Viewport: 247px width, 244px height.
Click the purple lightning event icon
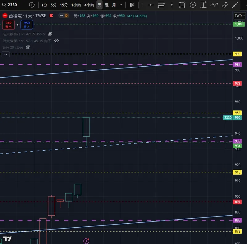pyautogui.click(x=86, y=241)
